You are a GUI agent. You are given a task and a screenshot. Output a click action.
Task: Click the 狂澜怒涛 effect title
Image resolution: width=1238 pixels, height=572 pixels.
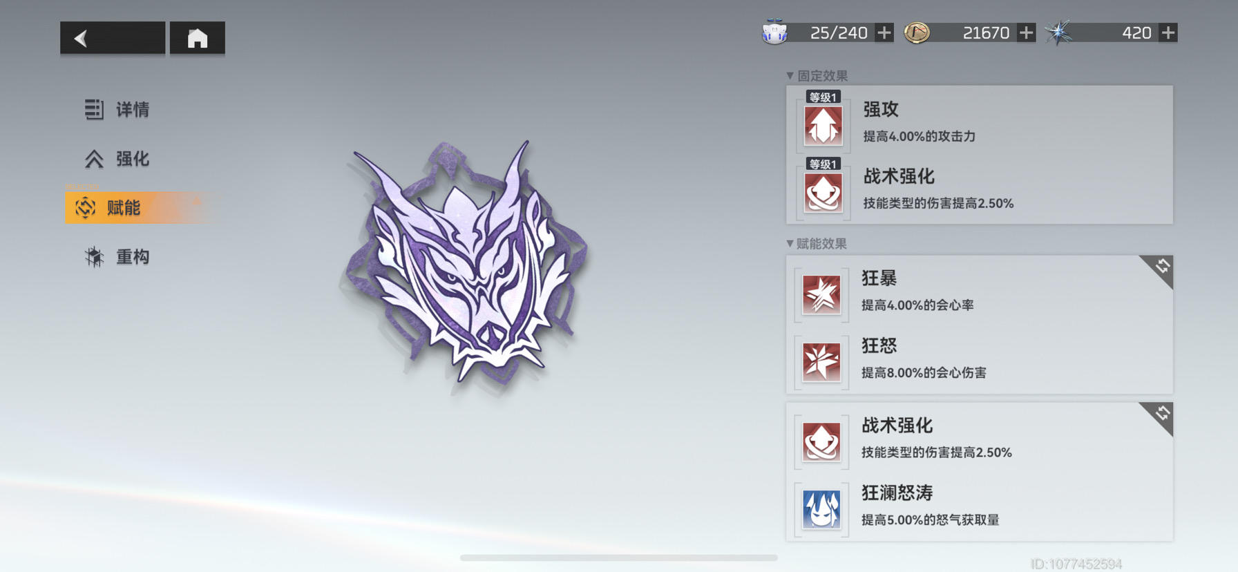(x=897, y=493)
